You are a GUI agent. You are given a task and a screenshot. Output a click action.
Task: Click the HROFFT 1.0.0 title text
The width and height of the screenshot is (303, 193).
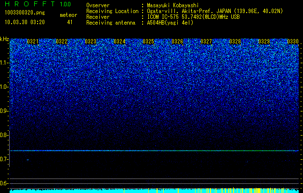(x=38, y=4)
